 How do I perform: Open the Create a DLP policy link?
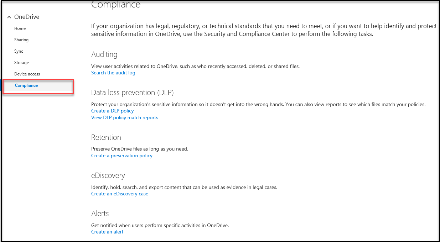tap(113, 111)
